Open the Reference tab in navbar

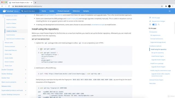[x=76, y=11]
